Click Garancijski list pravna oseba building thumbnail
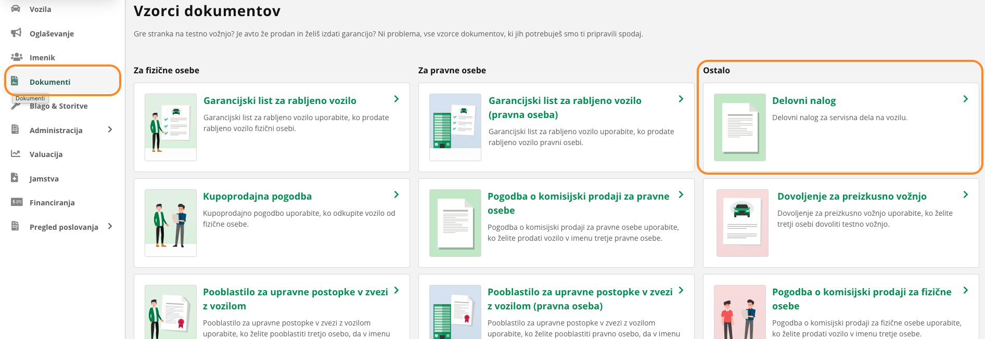This screenshot has width=985, height=339. click(x=455, y=127)
